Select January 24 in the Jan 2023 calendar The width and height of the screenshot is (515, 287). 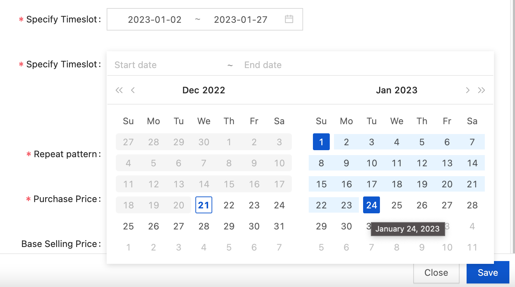click(372, 205)
